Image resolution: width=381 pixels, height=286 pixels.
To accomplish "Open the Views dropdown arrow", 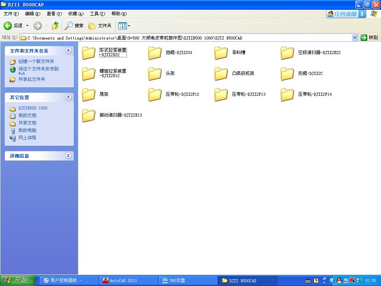I will point(129,26).
